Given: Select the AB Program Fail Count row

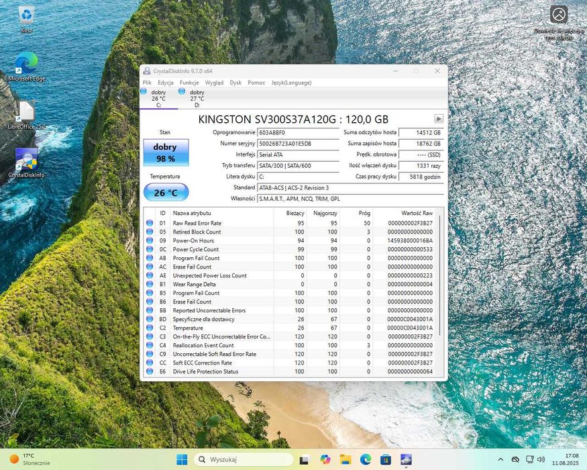Looking at the screenshot, I should tap(290, 258).
